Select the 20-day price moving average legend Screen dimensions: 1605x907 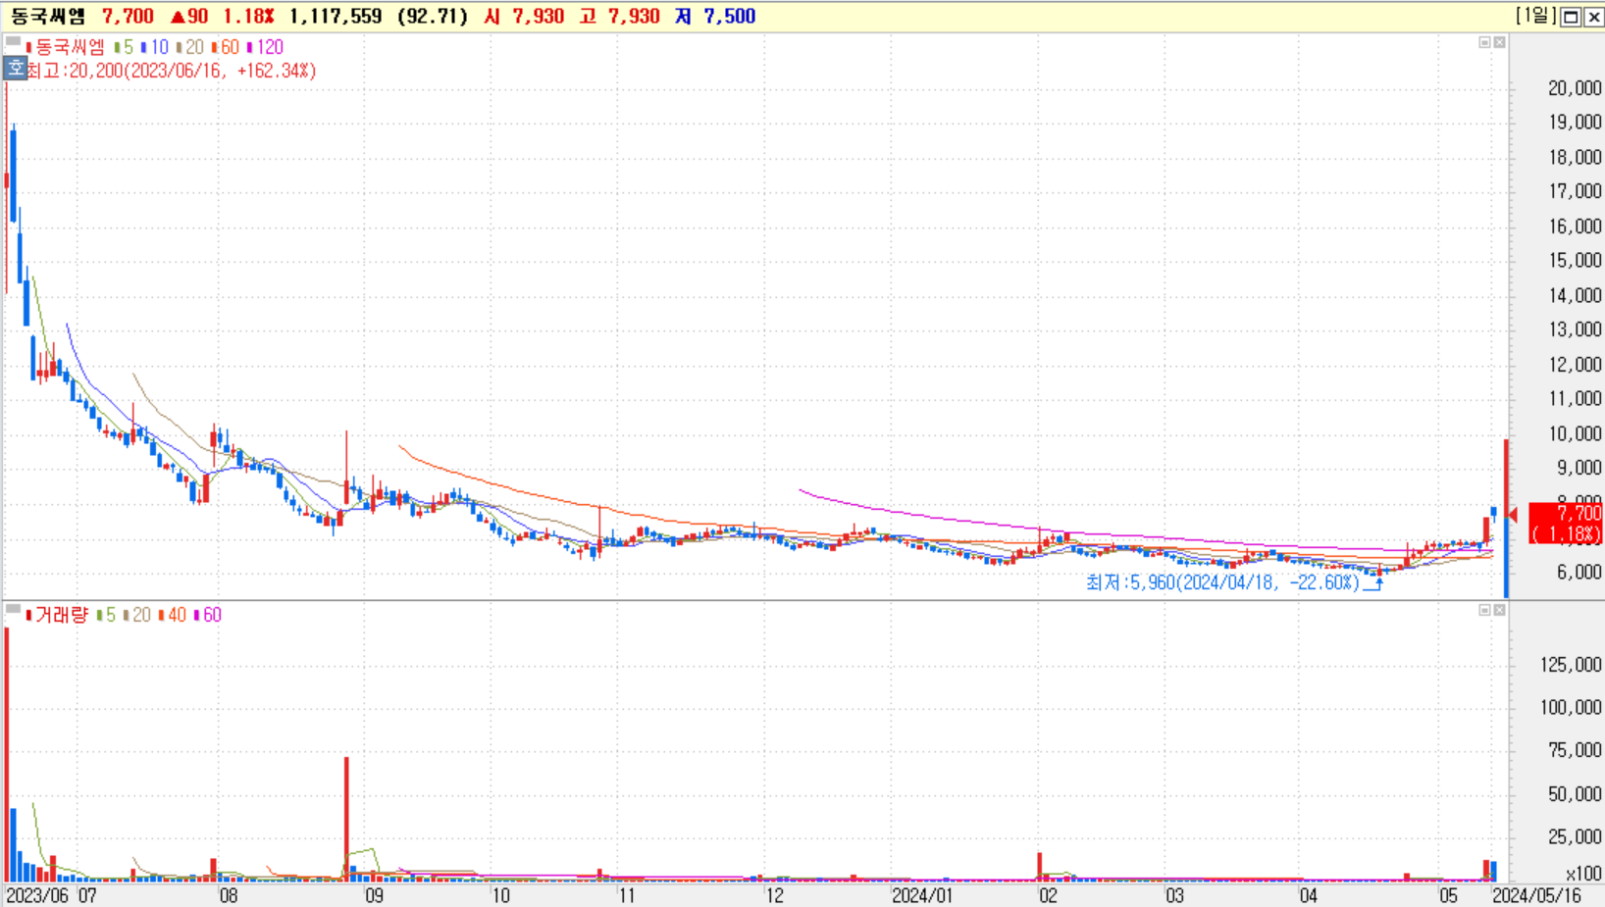pyautogui.click(x=190, y=47)
